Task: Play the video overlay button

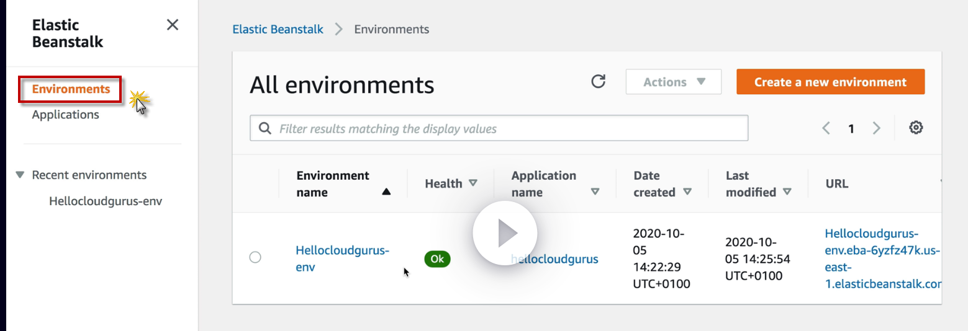Action: click(505, 233)
